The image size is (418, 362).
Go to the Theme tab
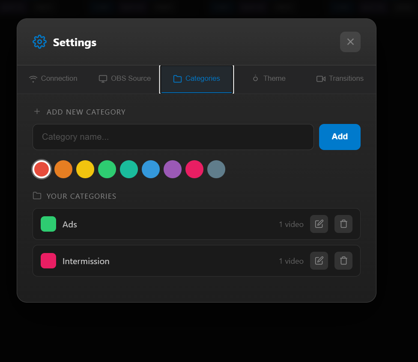(269, 79)
